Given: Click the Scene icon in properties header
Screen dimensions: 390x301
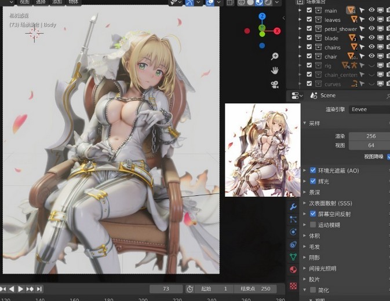Looking at the screenshot, I should tap(314, 96).
